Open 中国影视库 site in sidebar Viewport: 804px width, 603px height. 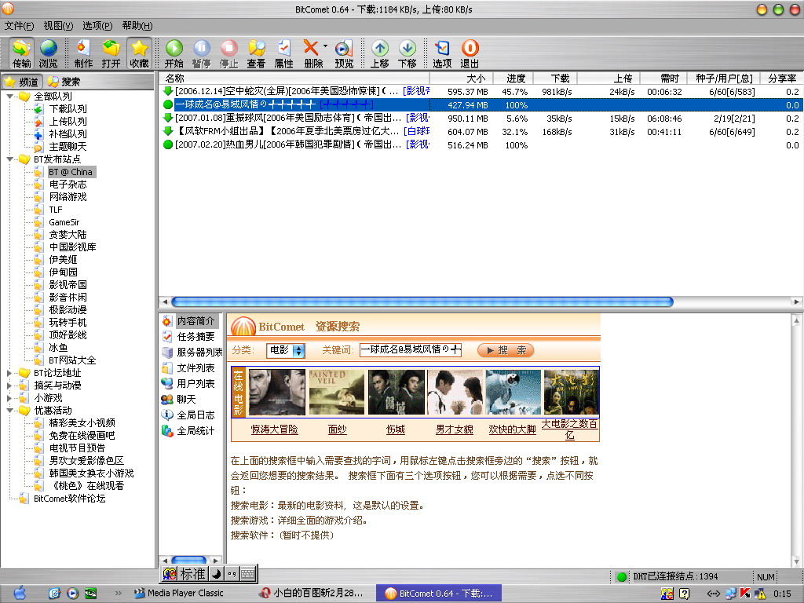72,247
